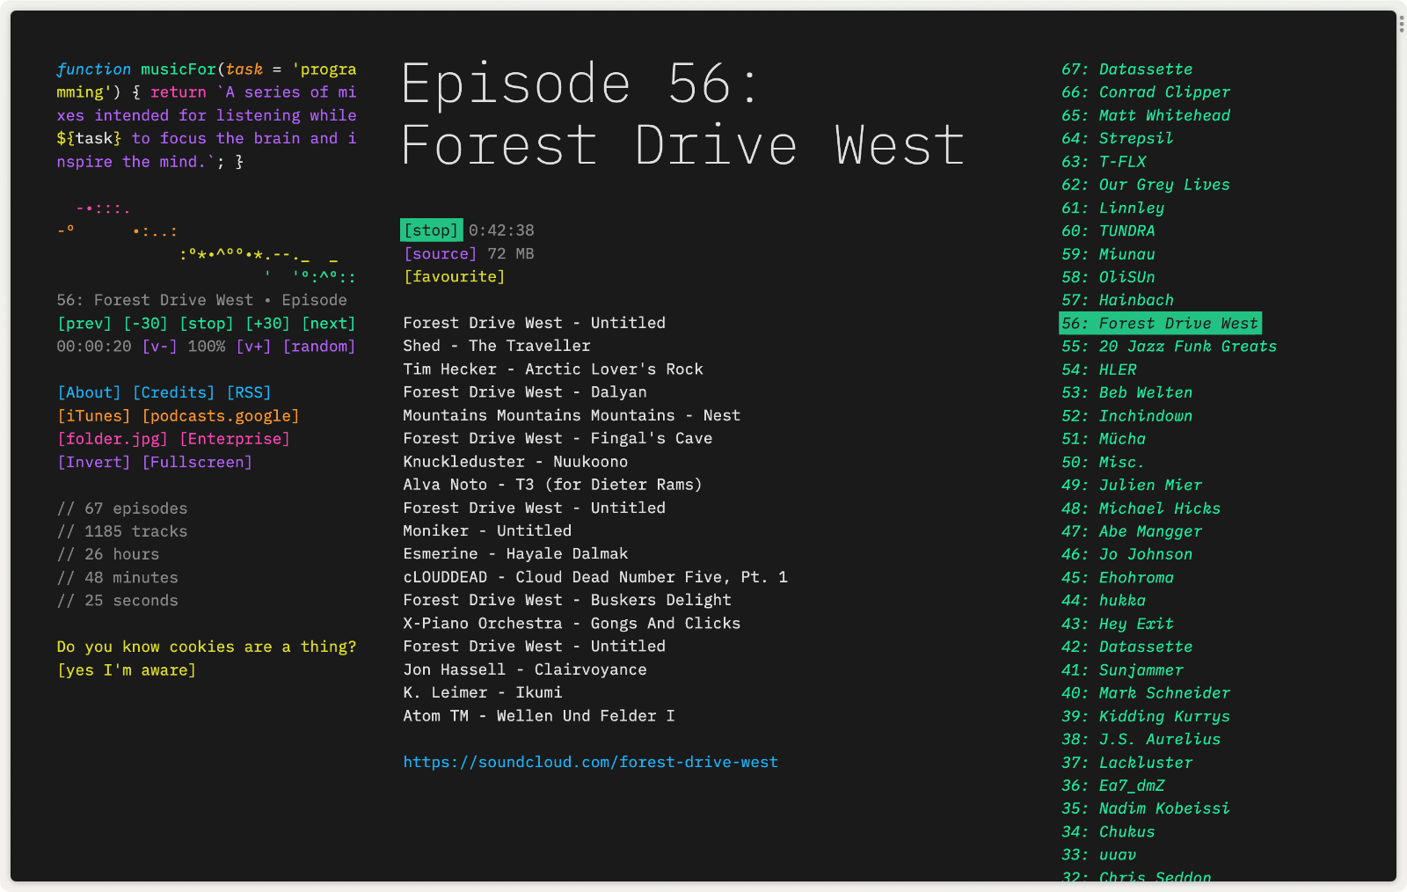Select episode 48: Michael Hicks
The width and height of the screenshot is (1407, 892).
(x=1141, y=508)
